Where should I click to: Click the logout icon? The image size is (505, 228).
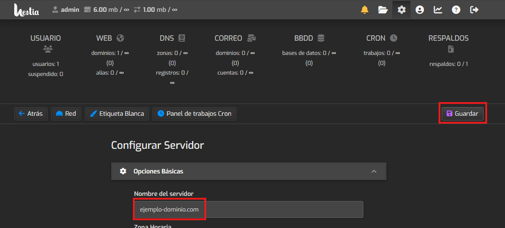474,10
